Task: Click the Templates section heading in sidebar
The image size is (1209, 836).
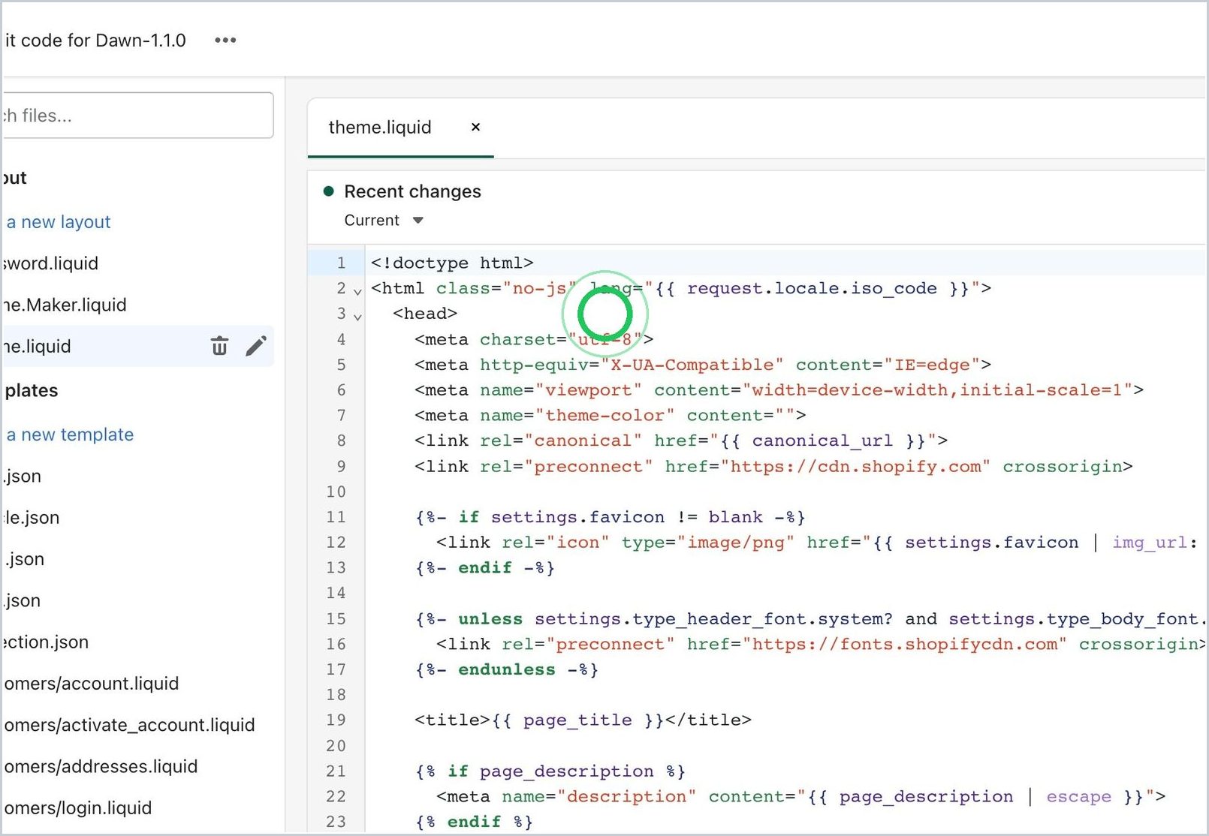Action: pos(31,390)
